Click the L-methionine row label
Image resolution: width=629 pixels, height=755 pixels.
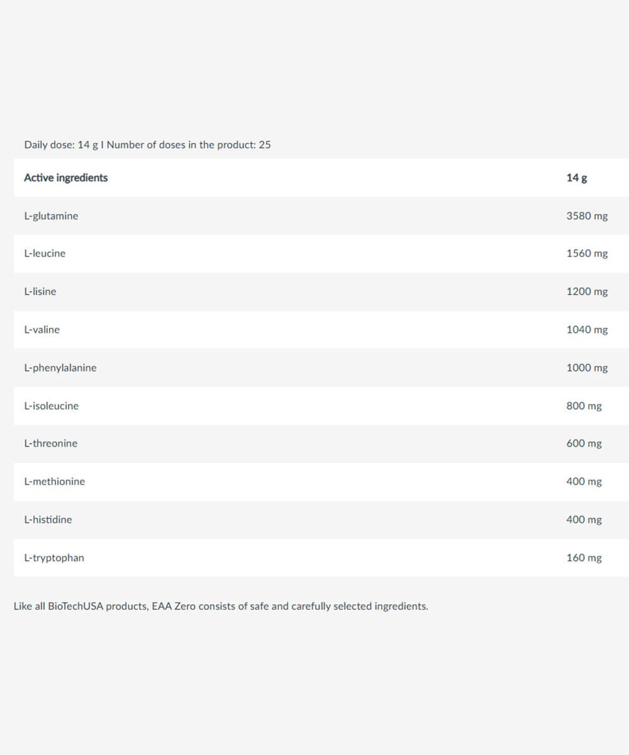[x=54, y=481]
